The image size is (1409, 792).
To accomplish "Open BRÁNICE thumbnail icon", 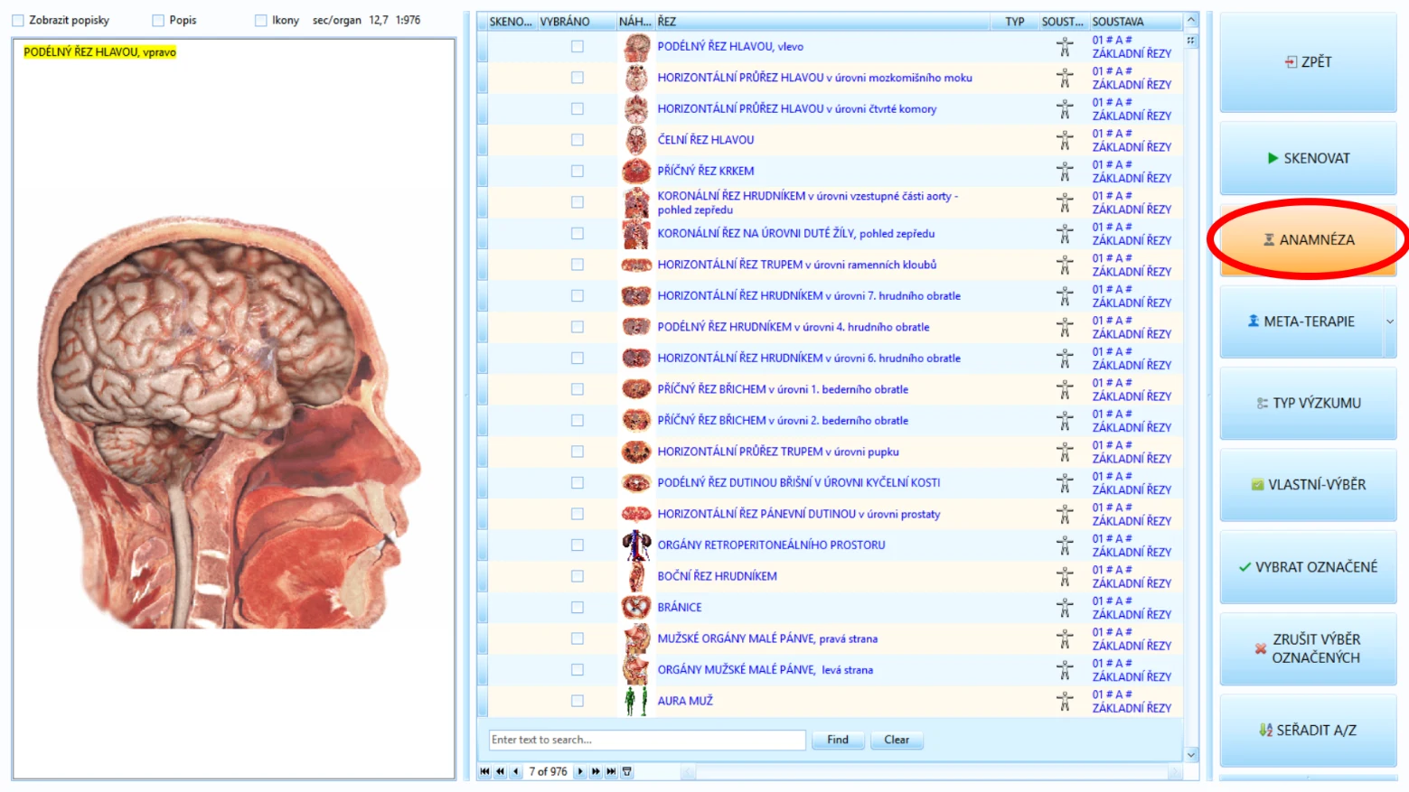I will click(x=636, y=607).
